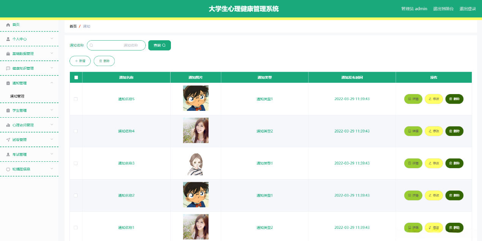Click the 删除 button above the table
Viewport: 482px width, 241px height.
[104, 61]
